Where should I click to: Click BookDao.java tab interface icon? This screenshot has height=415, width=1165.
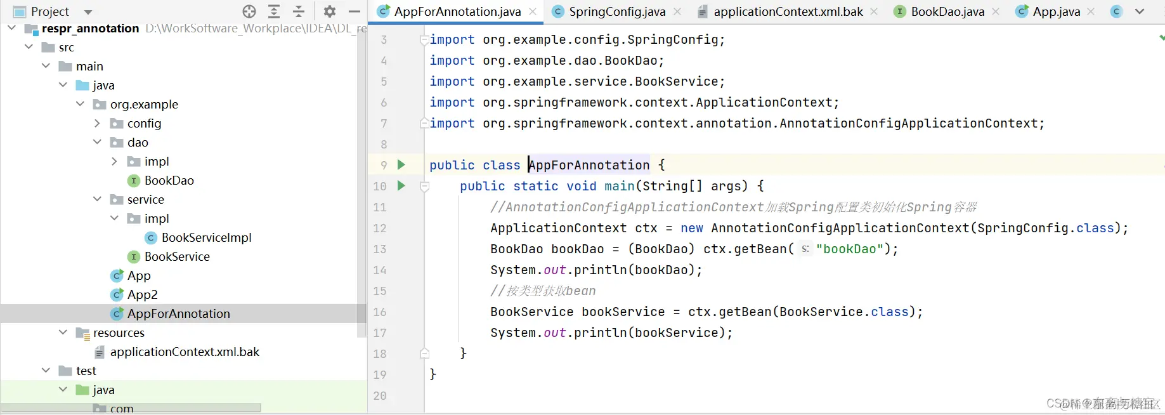(900, 11)
